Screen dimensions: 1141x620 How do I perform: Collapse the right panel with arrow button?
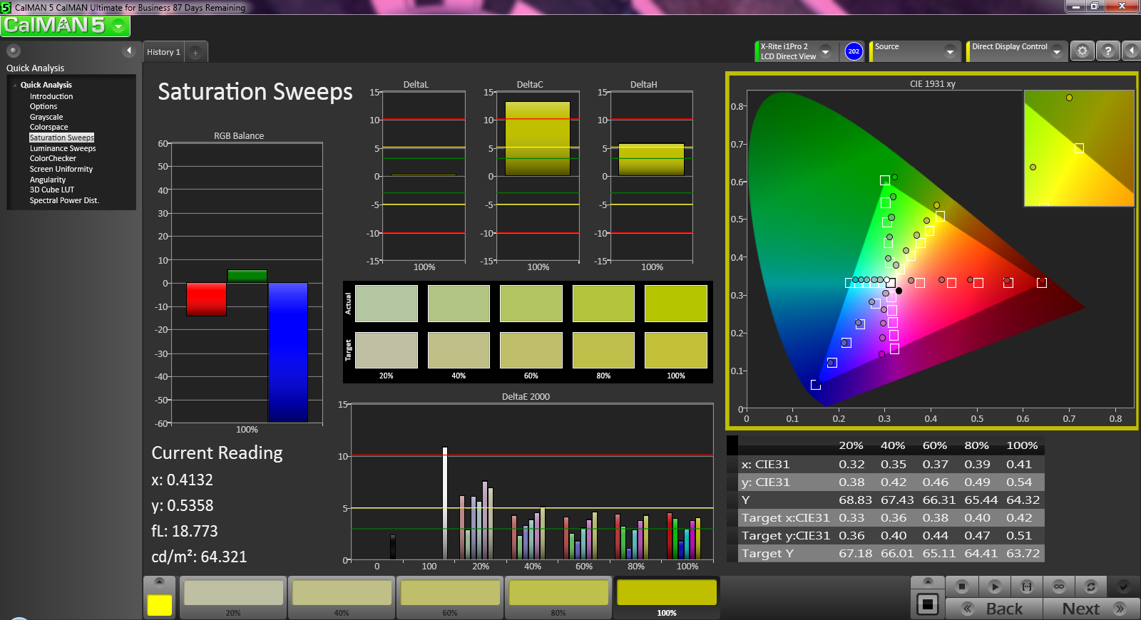pyautogui.click(x=1131, y=51)
